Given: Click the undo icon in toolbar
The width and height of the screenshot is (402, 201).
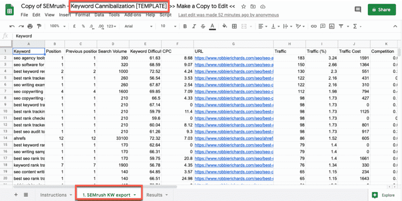Looking at the screenshot, I should (x=12, y=26).
